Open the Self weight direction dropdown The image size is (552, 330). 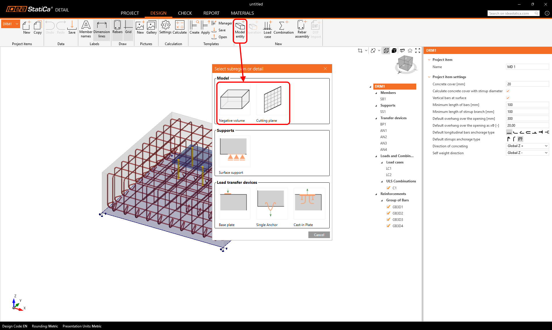tap(527, 153)
